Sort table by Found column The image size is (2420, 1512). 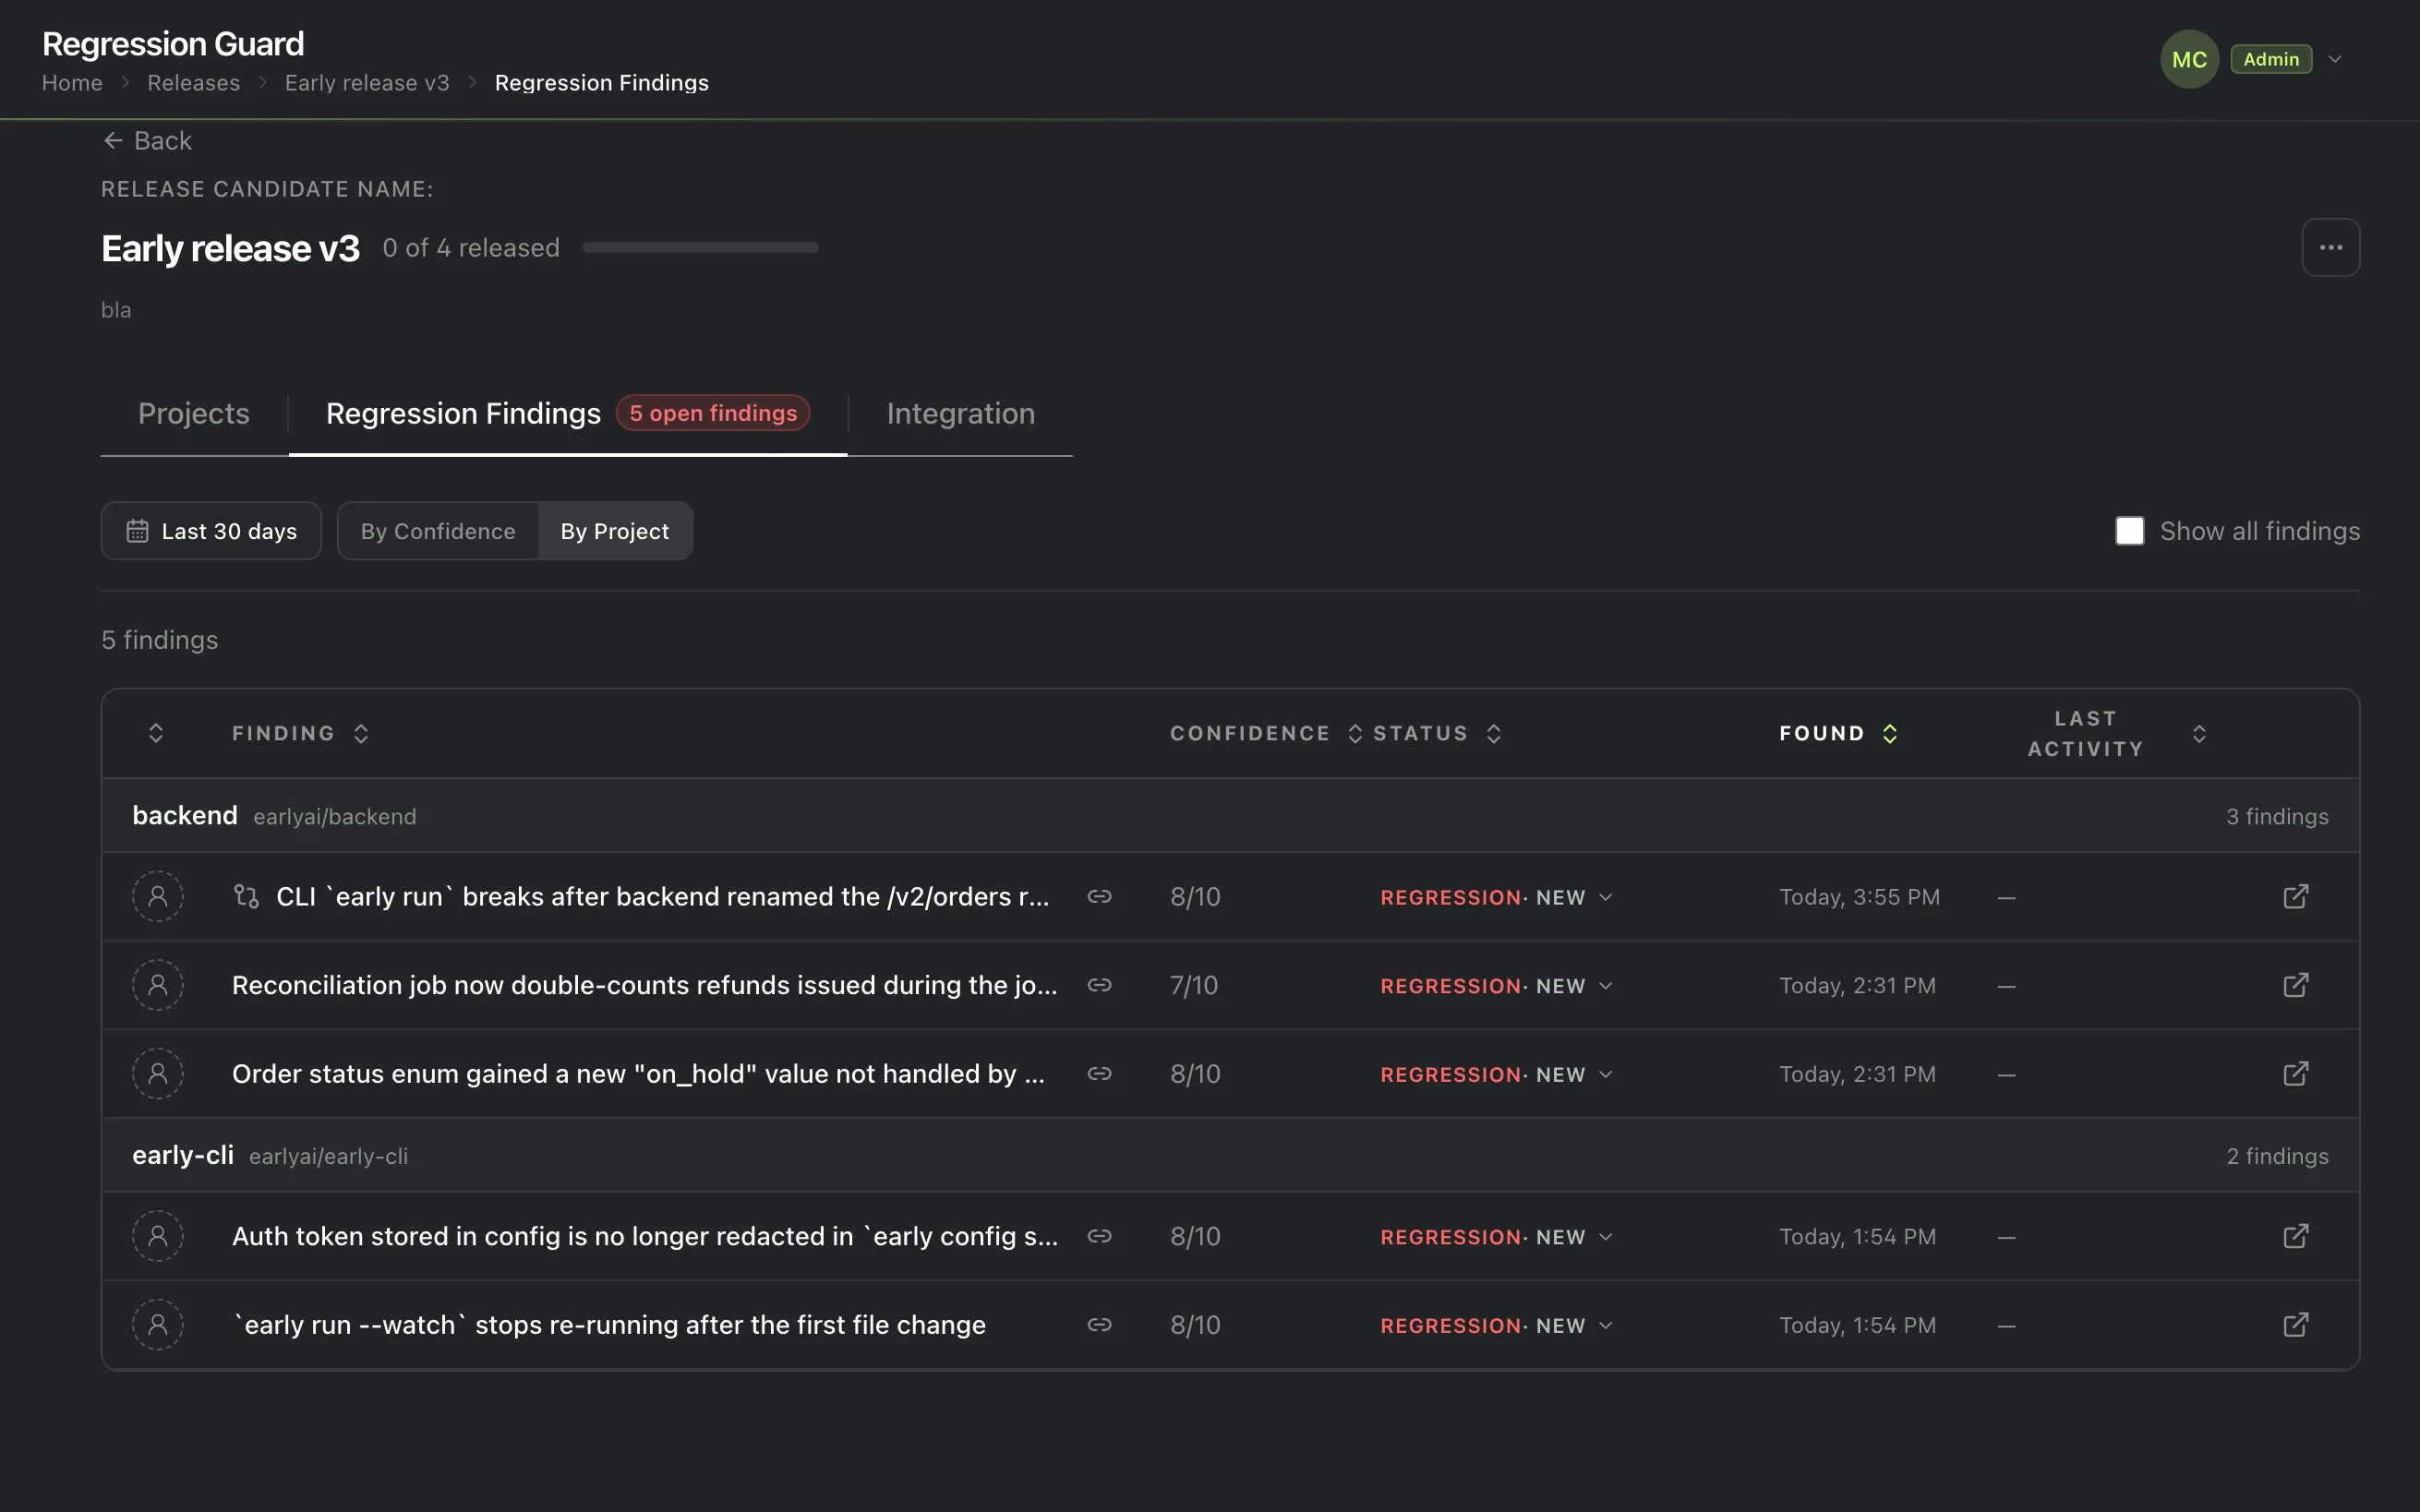click(1838, 733)
